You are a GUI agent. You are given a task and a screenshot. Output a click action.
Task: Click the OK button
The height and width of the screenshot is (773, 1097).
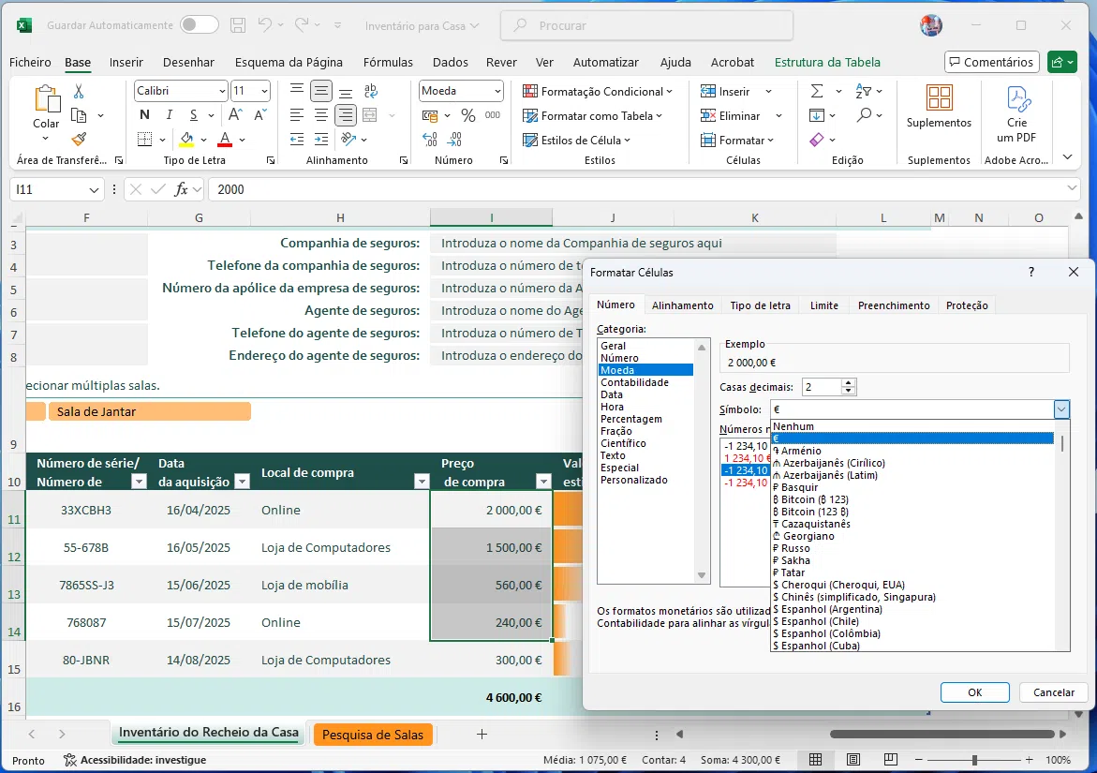974,692
